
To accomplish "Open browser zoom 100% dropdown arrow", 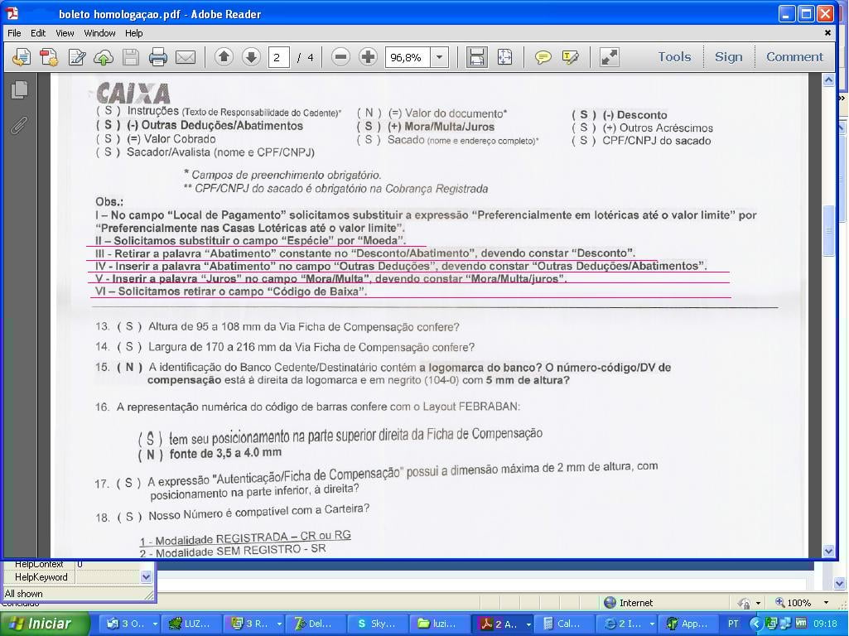I will pyautogui.click(x=826, y=602).
